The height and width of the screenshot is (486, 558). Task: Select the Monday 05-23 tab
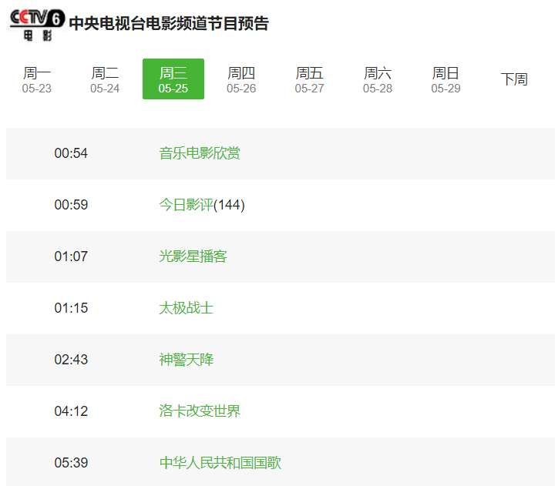point(37,79)
